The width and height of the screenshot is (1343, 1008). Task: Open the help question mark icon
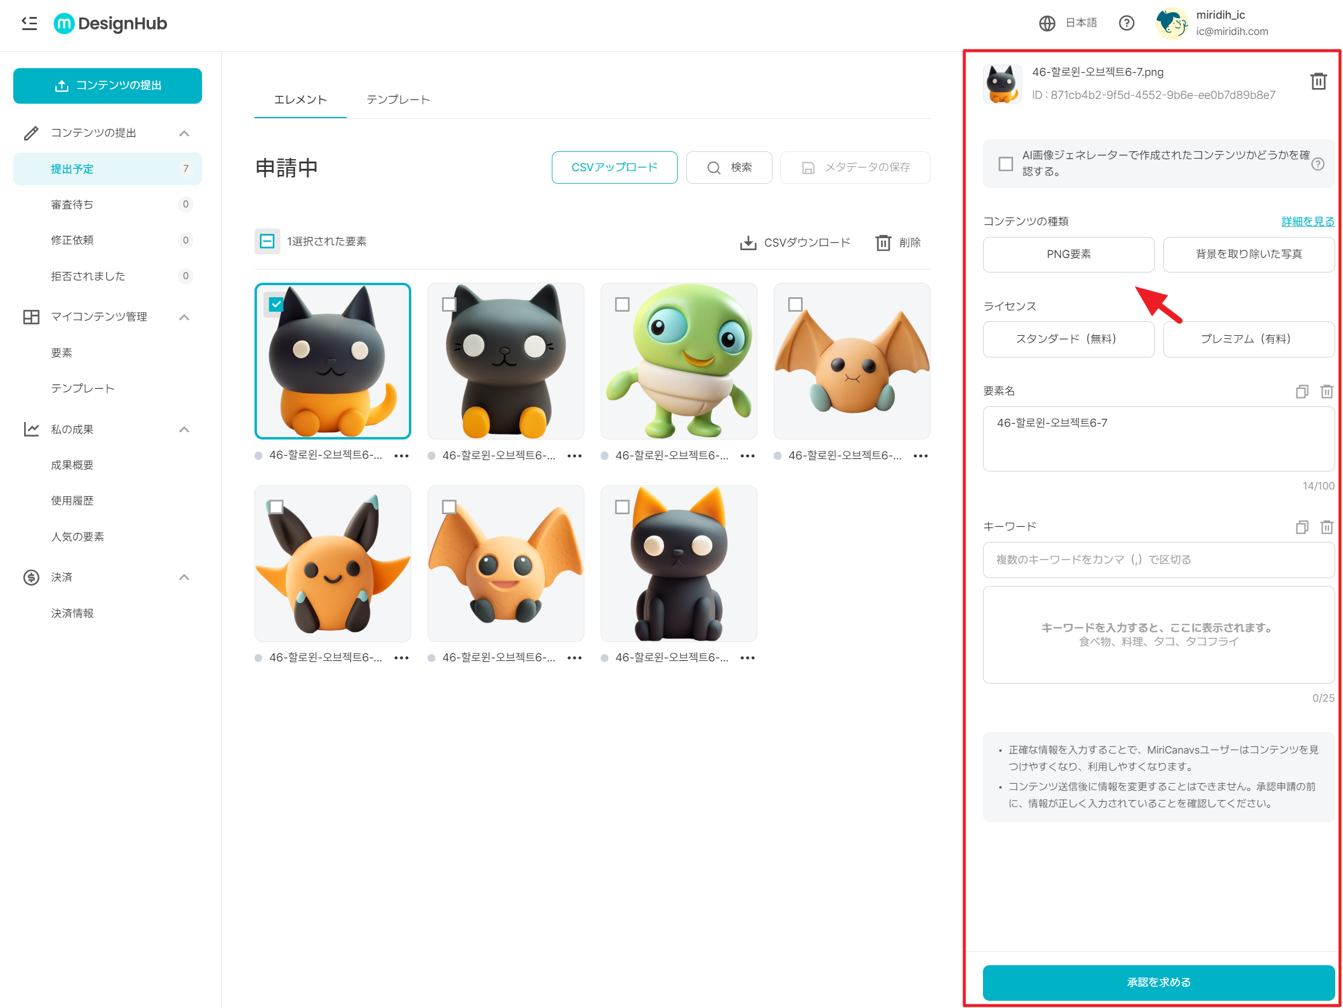(x=1127, y=23)
